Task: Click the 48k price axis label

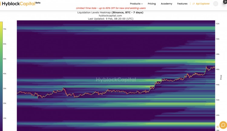Action: tap(218, 54)
